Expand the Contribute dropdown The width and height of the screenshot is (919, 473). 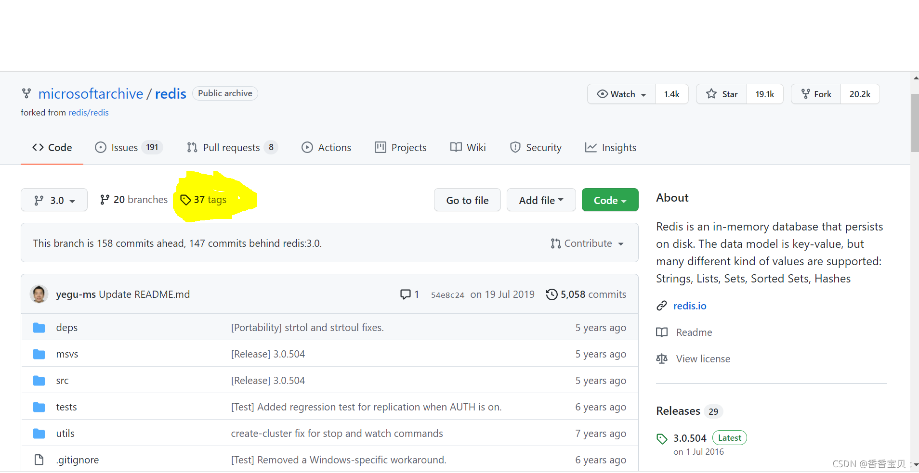click(x=587, y=243)
